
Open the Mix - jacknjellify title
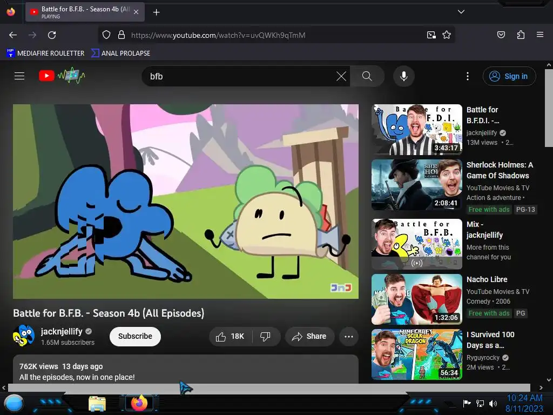point(484,230)
